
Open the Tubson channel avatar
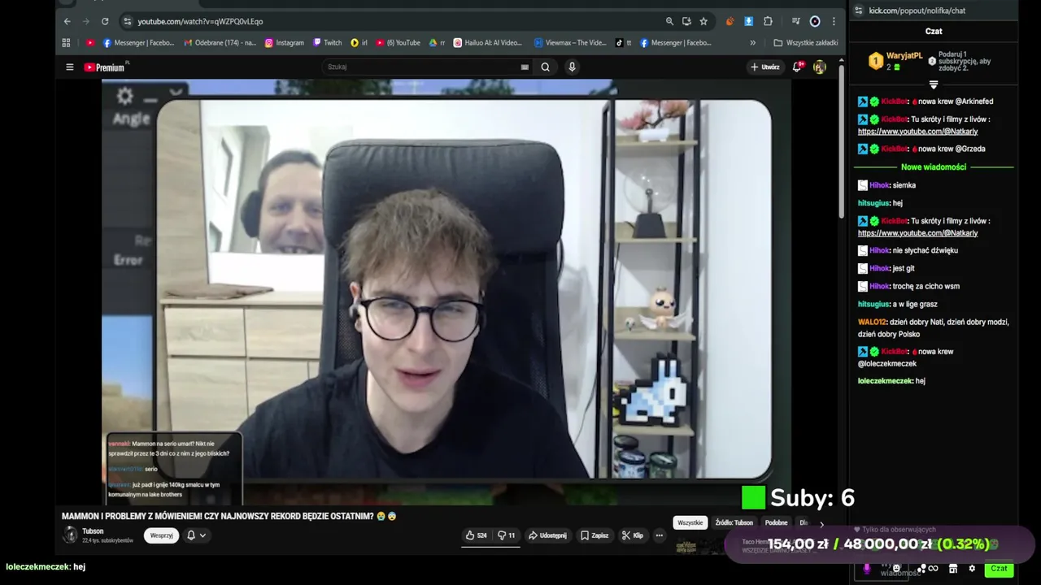(71, 535)
